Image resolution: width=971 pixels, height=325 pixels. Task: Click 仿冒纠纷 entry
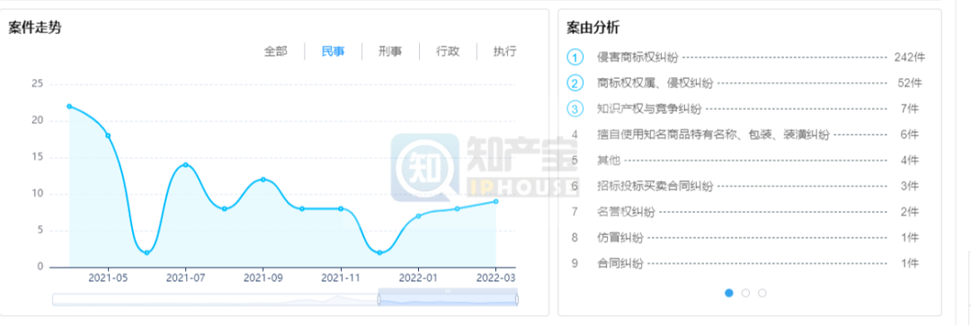click(x=619, y=237)
